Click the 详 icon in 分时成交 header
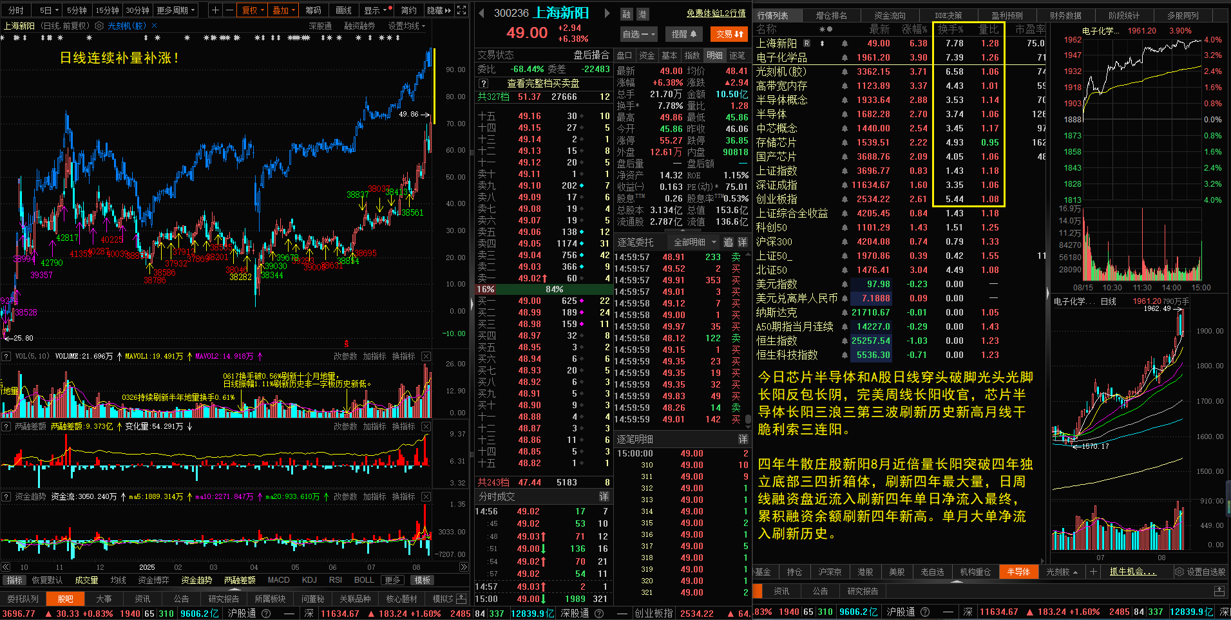This screenshot has height=620, width=1231. click(x=604, y=496)
